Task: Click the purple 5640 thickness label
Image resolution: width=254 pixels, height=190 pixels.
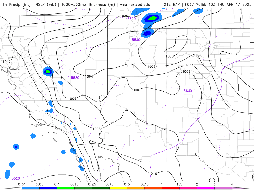Action: point(188,91)
